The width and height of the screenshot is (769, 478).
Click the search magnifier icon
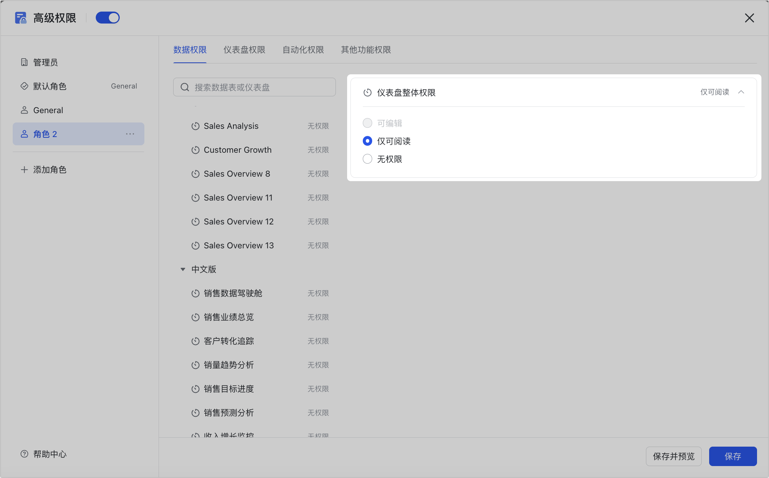(185, 87)
